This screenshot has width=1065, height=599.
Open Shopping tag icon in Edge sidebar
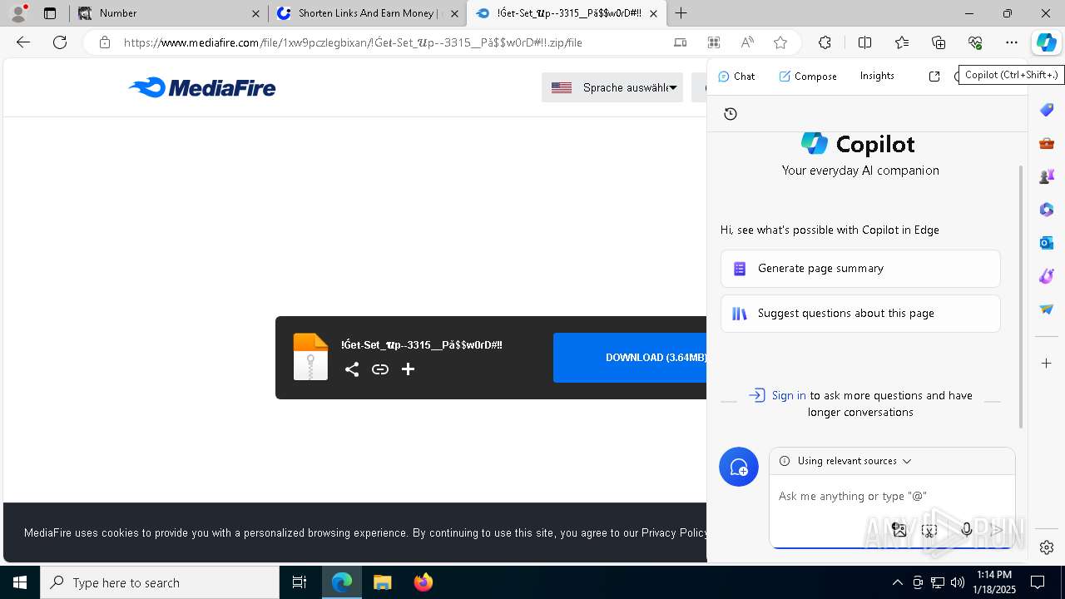pyautogui.click(x=1047, y=110)
